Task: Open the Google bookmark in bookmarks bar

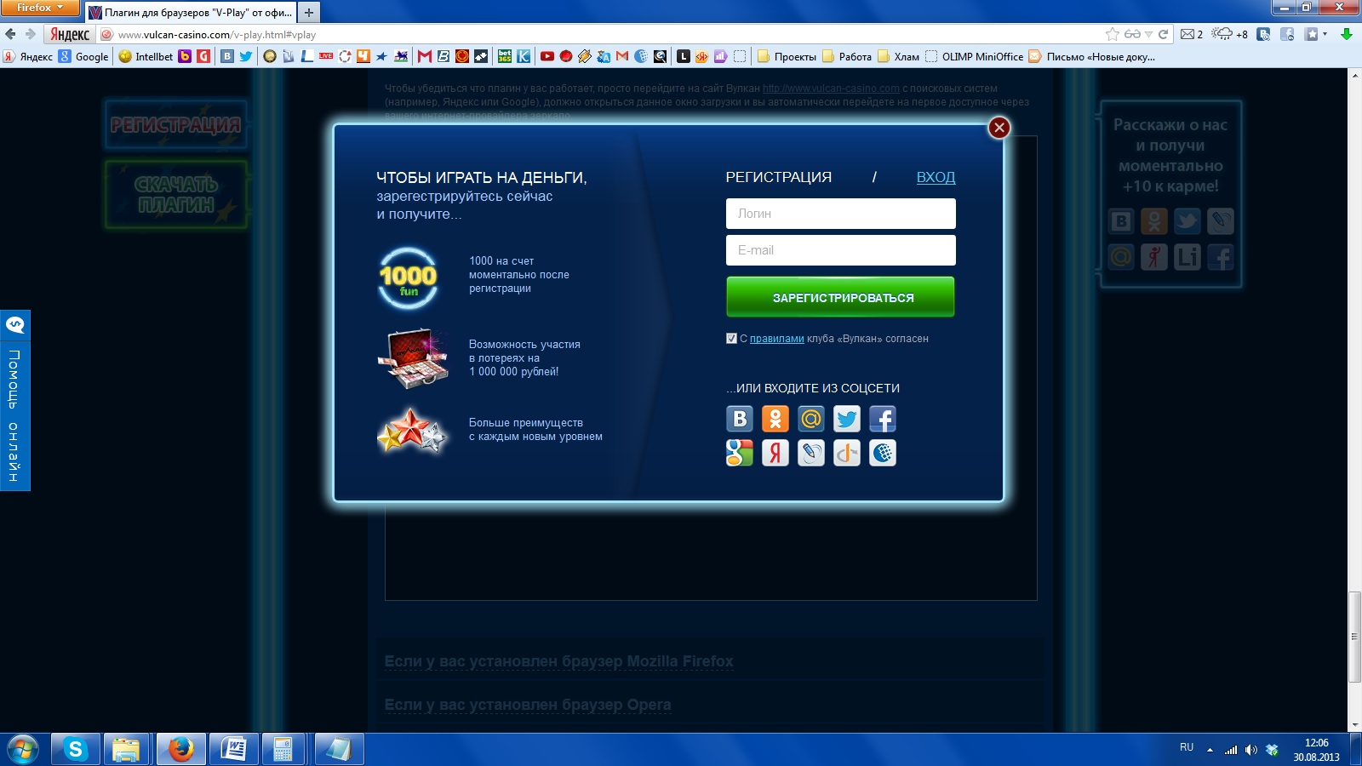Action: pyautogui.click(x=83, y=56)
